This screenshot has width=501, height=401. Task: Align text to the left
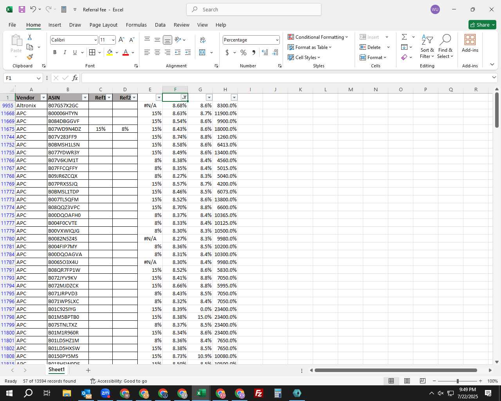tap(147, 52)
